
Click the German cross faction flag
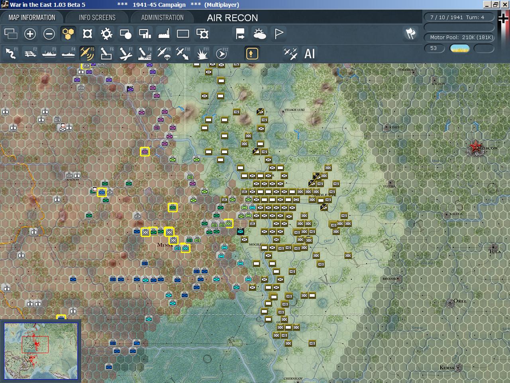coord(503,19)
